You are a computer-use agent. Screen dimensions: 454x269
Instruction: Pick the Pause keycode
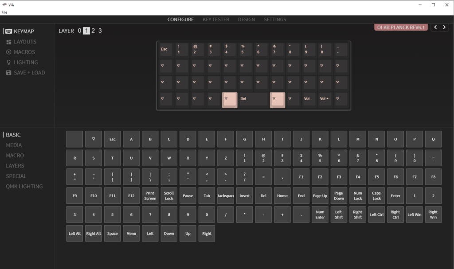point(188,196)
